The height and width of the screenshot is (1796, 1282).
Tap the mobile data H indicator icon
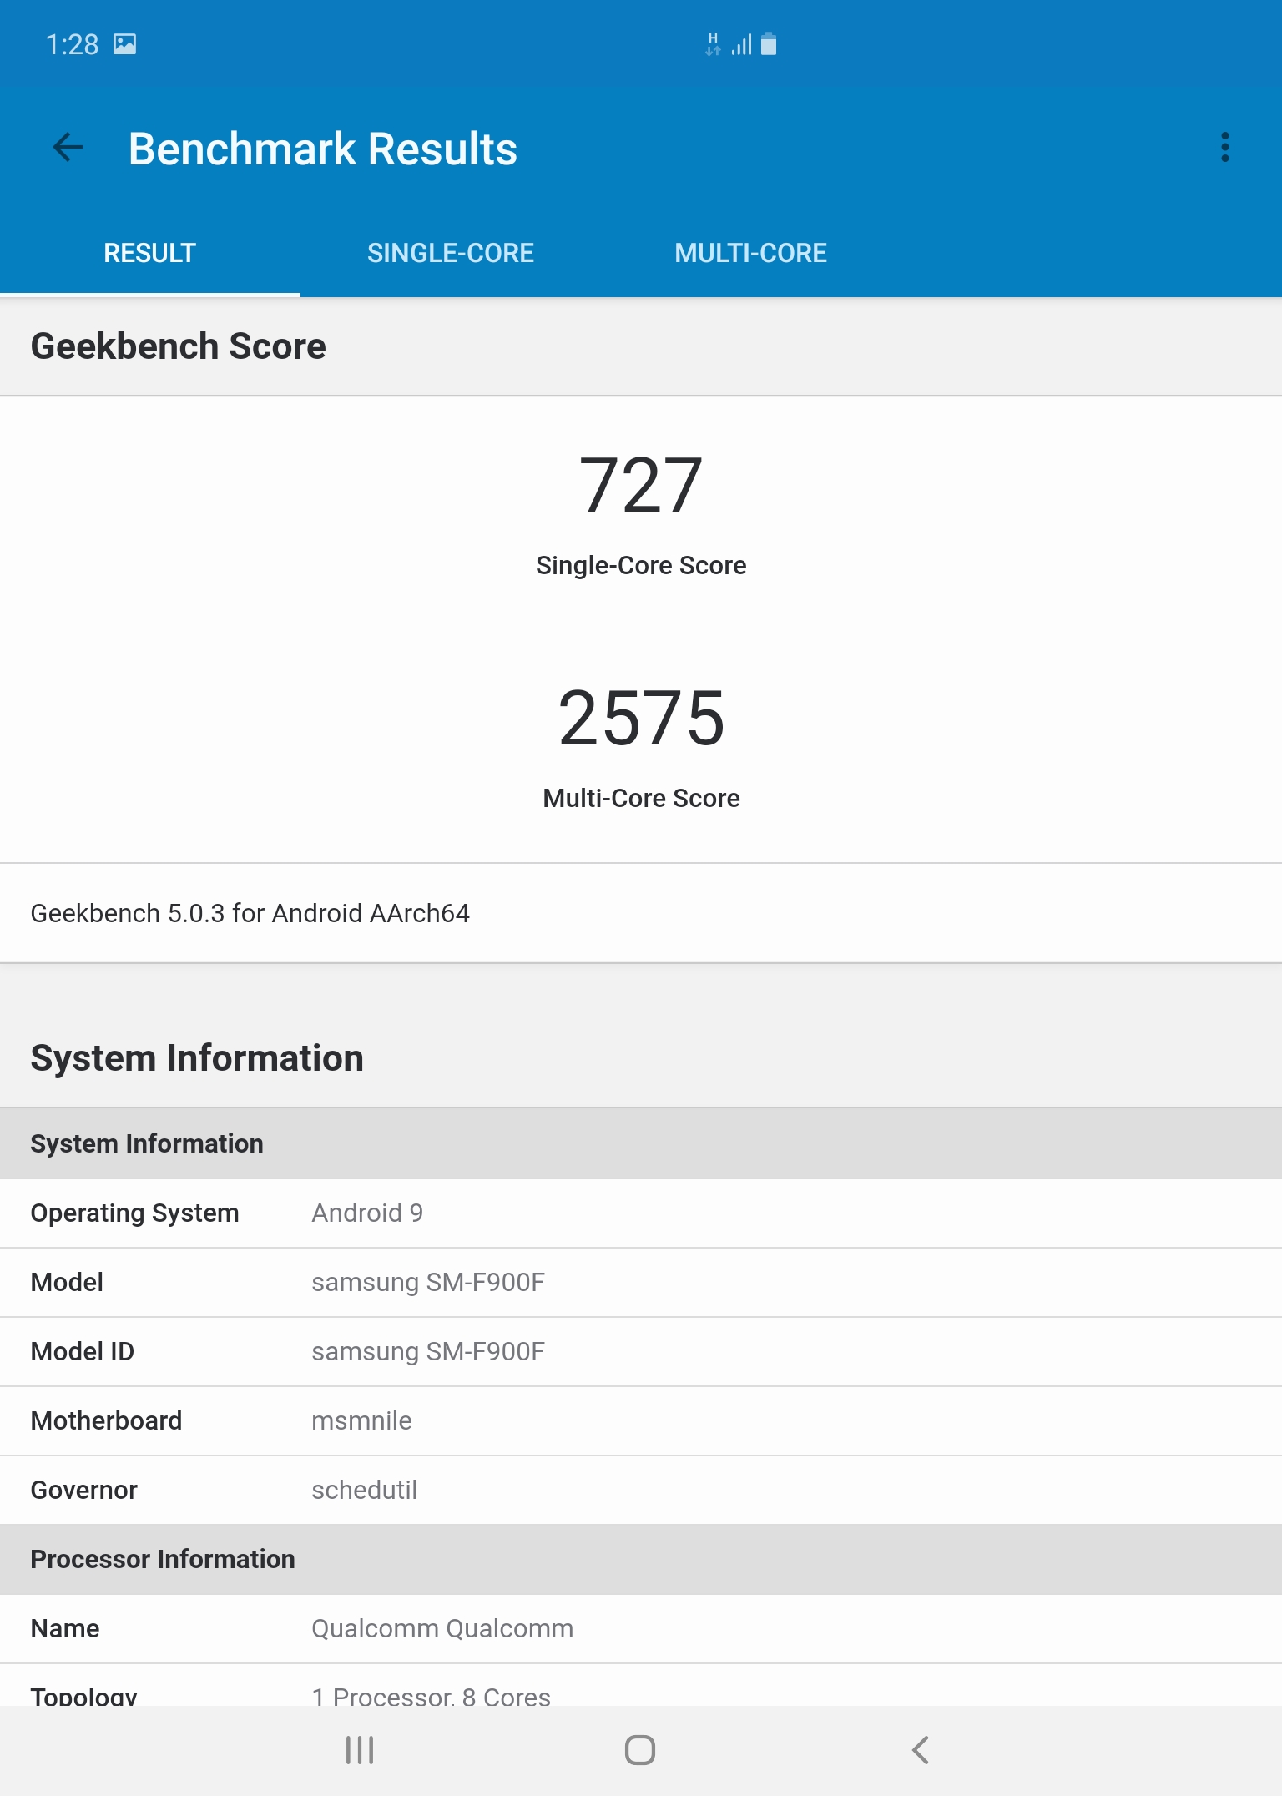(713, 44)
